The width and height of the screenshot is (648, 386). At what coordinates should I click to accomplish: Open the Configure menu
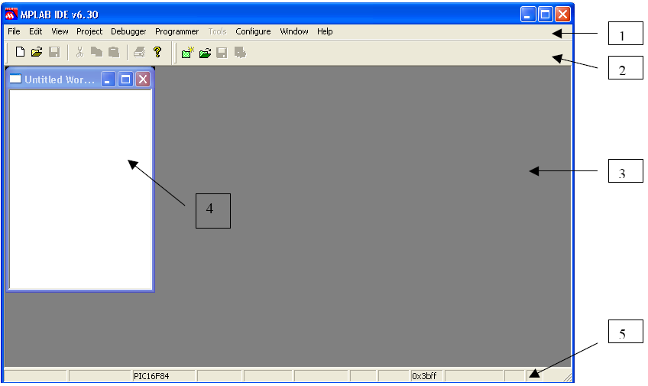pos(253,31)
